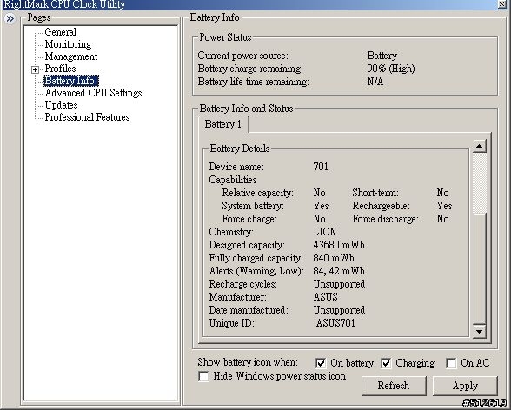The width and height of the screenshot is (511, 410).
Task: Enable the On AC checkbox
Action: pyautogui.click(x=451, y=363)
